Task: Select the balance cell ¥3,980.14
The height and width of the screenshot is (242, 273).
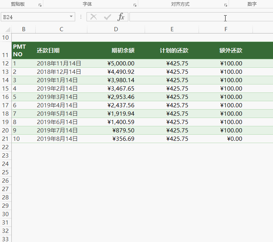Action: pos(116,80)
